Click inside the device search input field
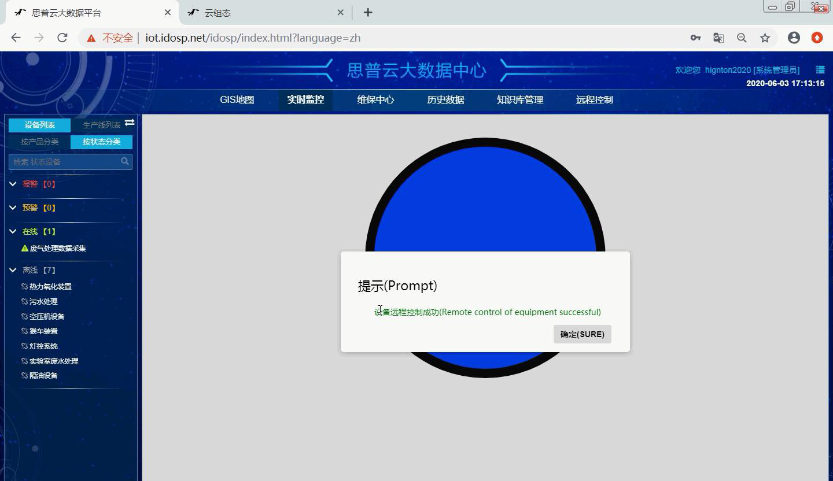This screenshot has height=481, width=833. click(64, 162)
